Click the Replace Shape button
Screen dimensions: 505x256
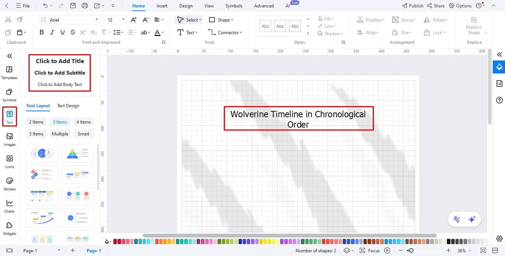[x=474, y=26]
